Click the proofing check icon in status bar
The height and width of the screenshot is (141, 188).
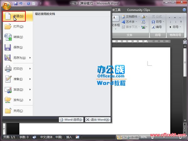(34, 137)
